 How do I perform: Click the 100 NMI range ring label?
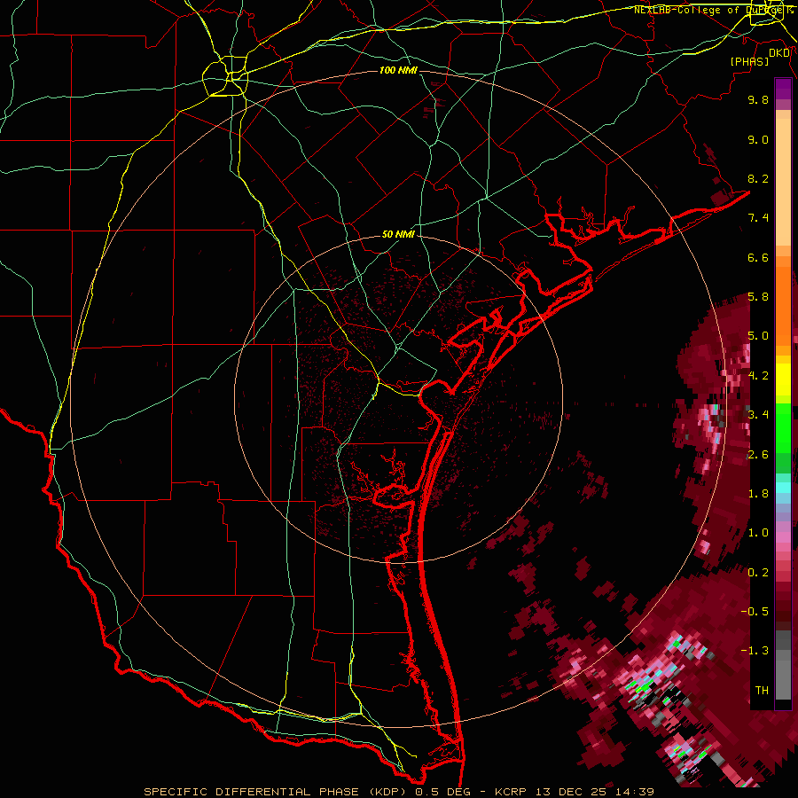click(x=398, y=70)
